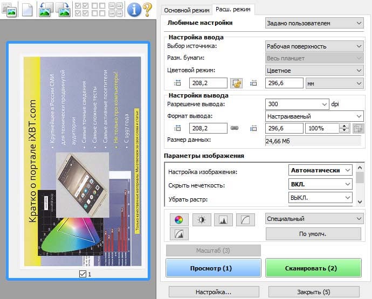Open the Любимые настройки dropdown
The width and height of the screenshot is (372, 299).
(314, 23)
